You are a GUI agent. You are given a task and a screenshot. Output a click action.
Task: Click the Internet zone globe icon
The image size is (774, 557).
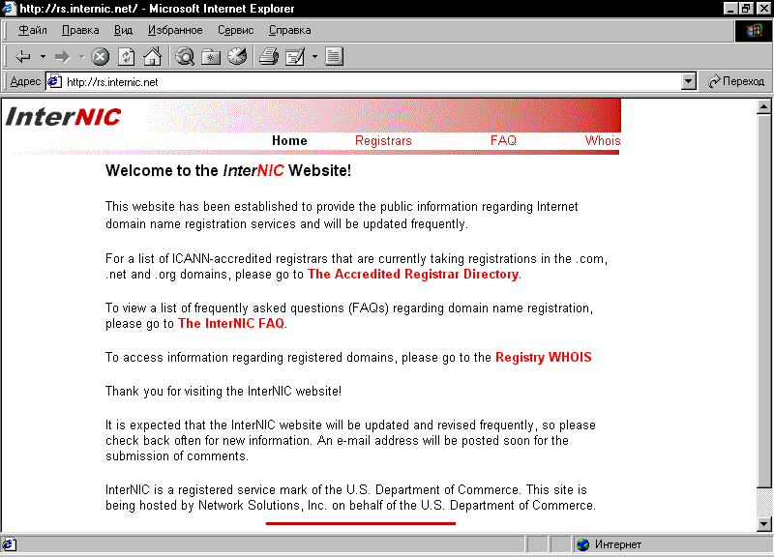(x=583, y=544)
